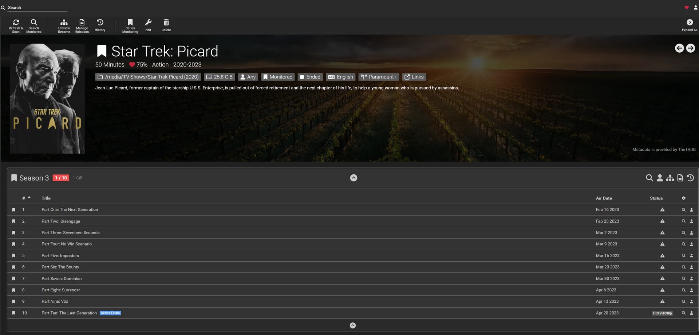Open Preview Rename tool
This screenshot has height=335, width=699.
click(64, 26)
